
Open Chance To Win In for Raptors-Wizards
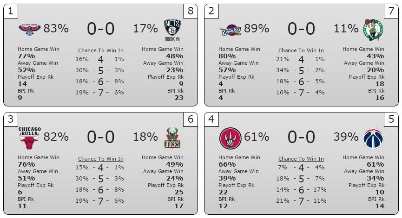click(x=301, y=159)
